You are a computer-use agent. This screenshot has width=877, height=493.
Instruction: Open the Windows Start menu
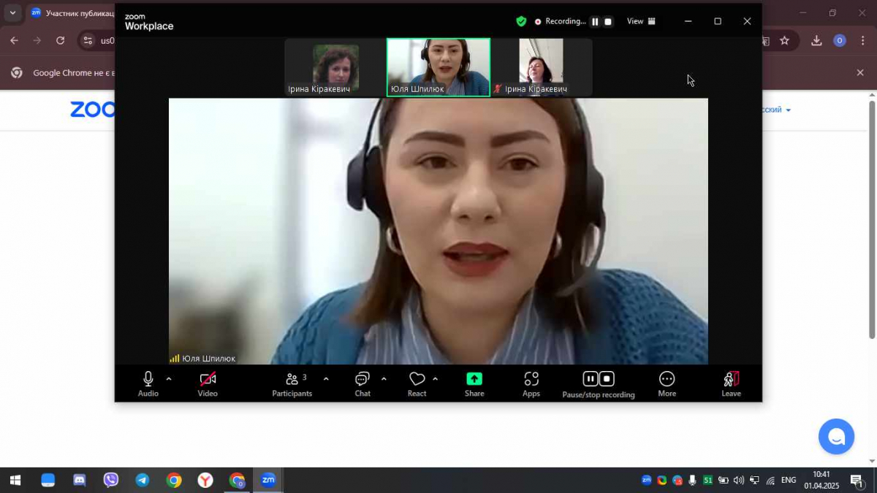tap(15, 480)
